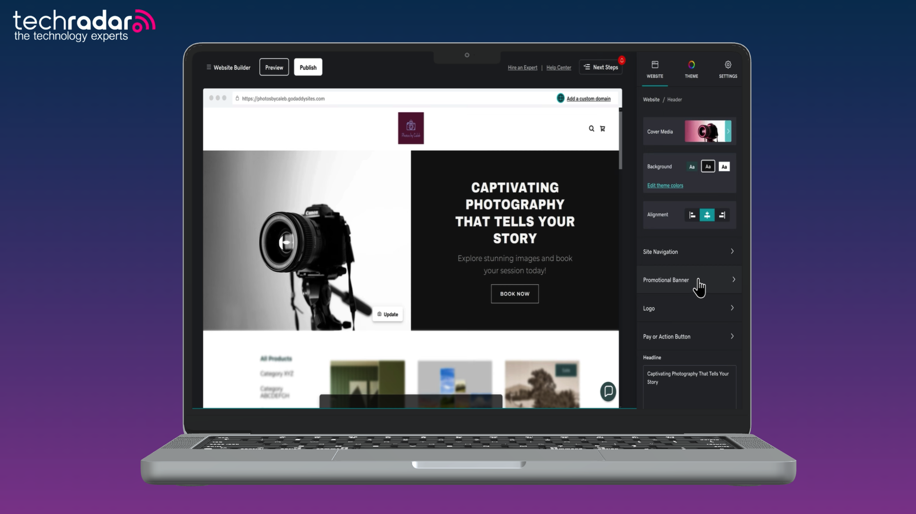Select the left alignment option
The image size is (916, 514).
[691, 215]
